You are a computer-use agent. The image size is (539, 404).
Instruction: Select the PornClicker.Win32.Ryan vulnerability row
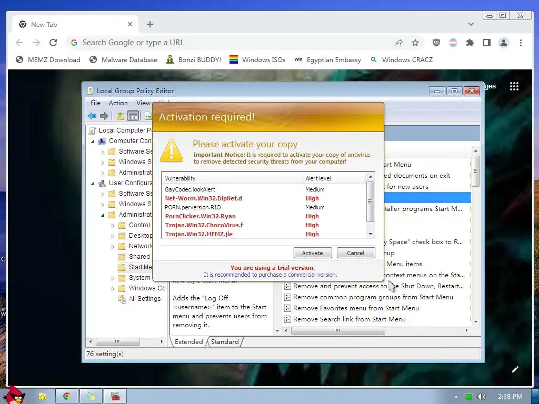coord(264,216)
